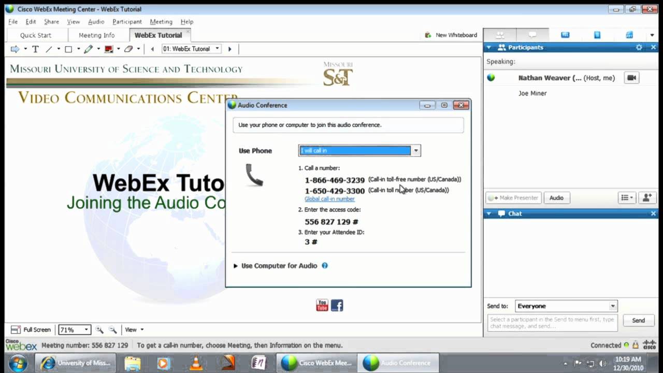Open annotation color options arrow
The height and width of the screenshot is (373, 663).
119,49
